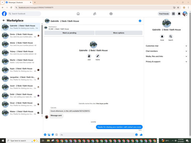Open Task View on the taskbar
Viewport: 191px width, 143px height.
(43, 141)
